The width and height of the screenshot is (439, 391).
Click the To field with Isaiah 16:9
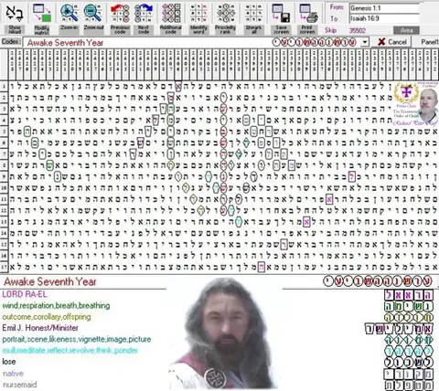coord(384,18)
